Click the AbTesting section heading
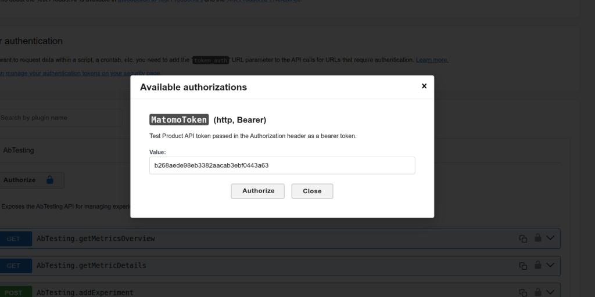The image size is (595, 297). (x=18, y=150)
